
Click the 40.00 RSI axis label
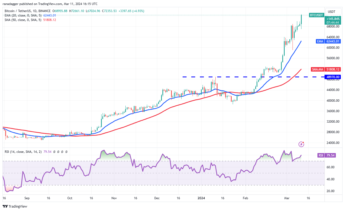pyautogui.click(x=330, y=179)
